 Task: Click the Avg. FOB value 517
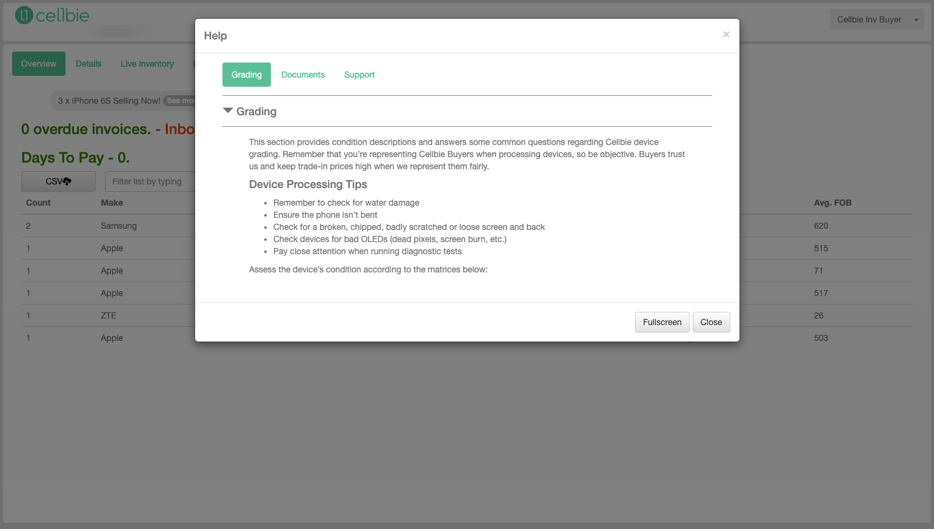point(821,293)
